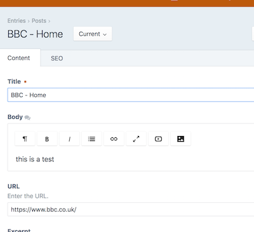
Task: Open the Current revision dropdown
Action: click(93, 34)
